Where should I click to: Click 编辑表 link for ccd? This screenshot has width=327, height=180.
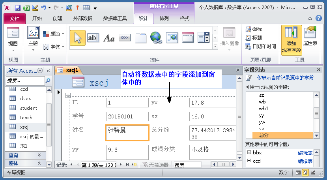[x=305, y=161]
